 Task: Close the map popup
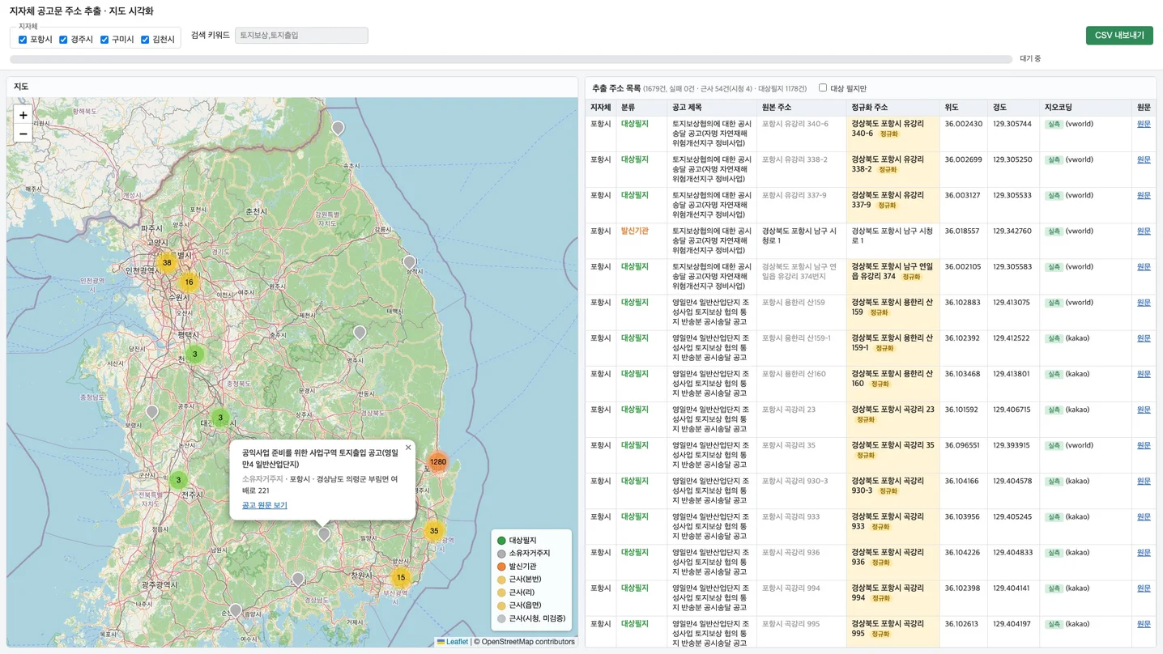tap(408, 448)
